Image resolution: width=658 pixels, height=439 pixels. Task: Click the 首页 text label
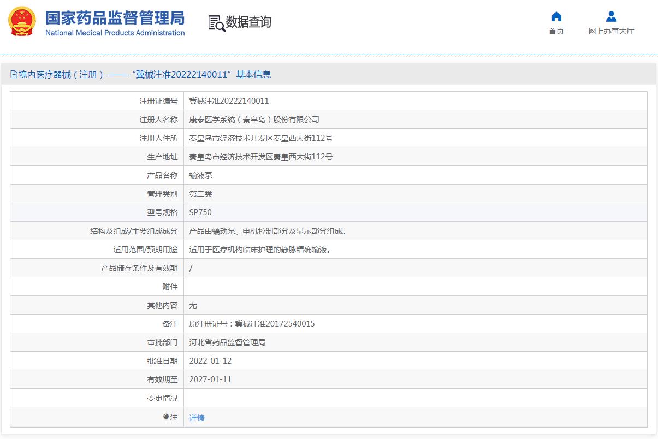coord(556,31)
